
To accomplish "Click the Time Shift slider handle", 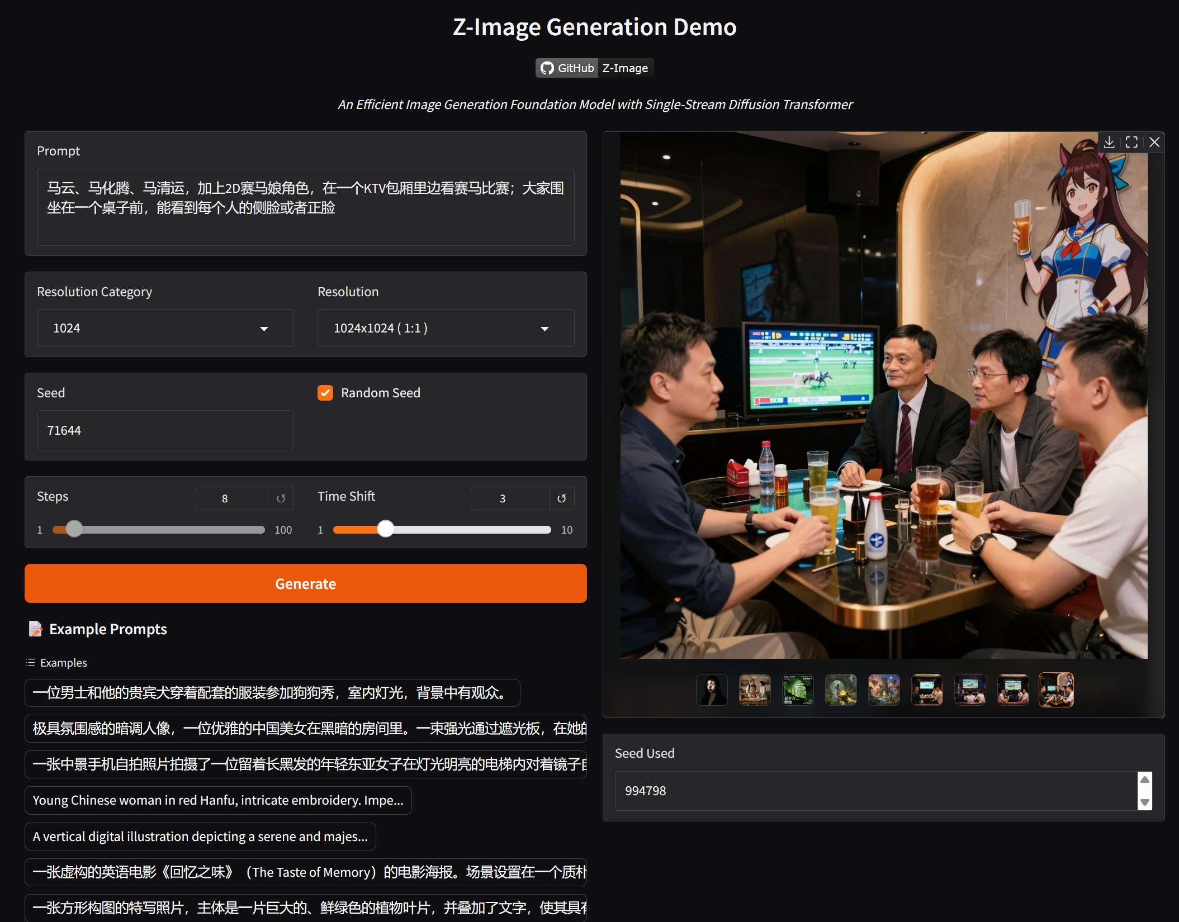I will click(385, 529).
